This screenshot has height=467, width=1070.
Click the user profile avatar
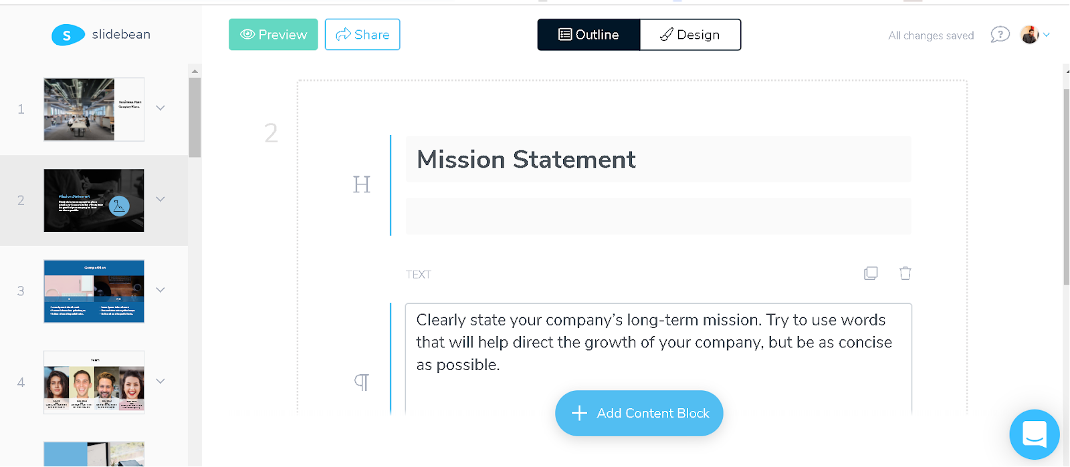(x=1029, y=35)
